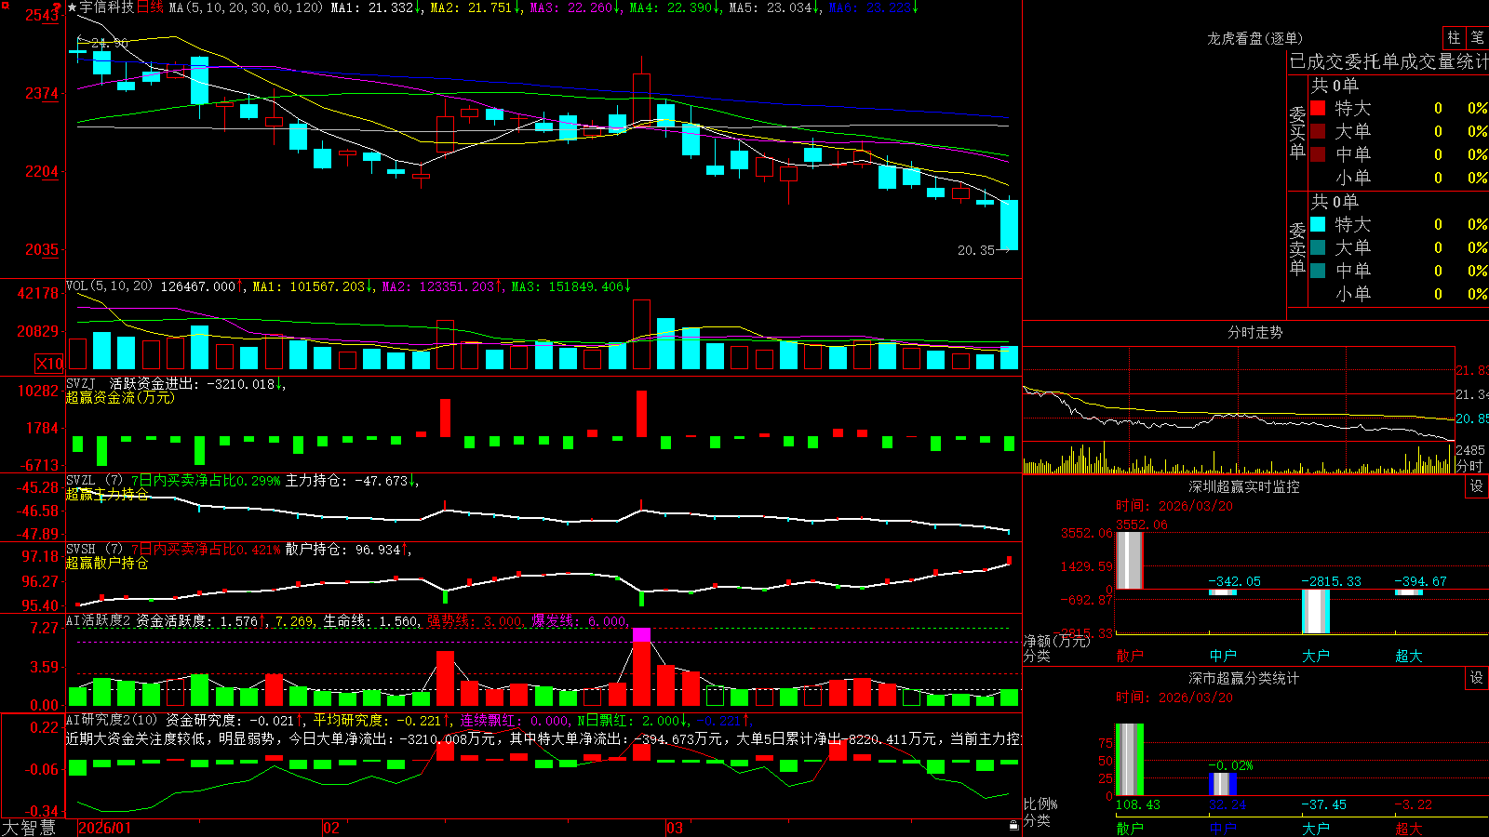
Task: Click the cyan 特大 sell-order color swatch
Action: pyautogui.click(x=1318, y=224)
